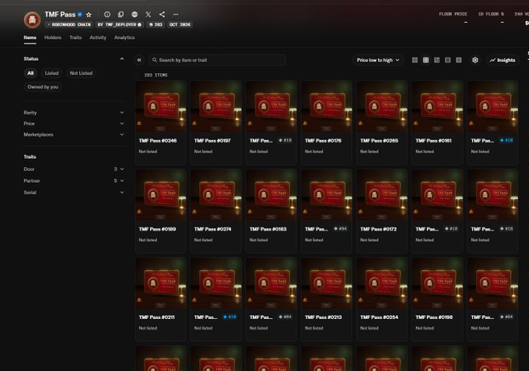Expand the Price filter
Image resolution: width=529 pixels, height=371 pixels.
[74, 124]
